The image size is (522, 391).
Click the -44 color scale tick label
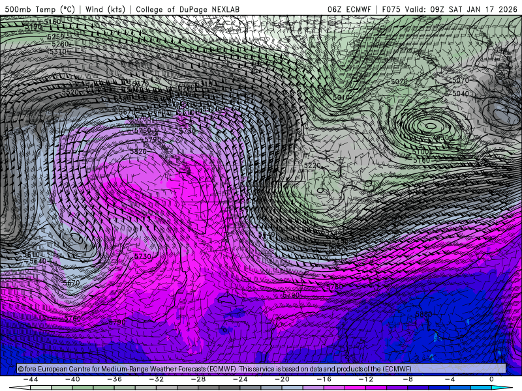click(30, 379)
